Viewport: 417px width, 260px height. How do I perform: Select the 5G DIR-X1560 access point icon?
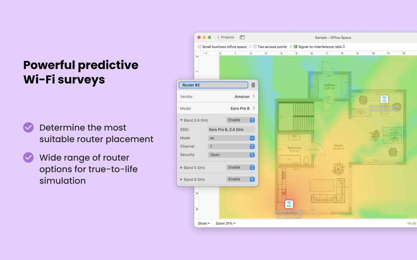click(384, 100)
